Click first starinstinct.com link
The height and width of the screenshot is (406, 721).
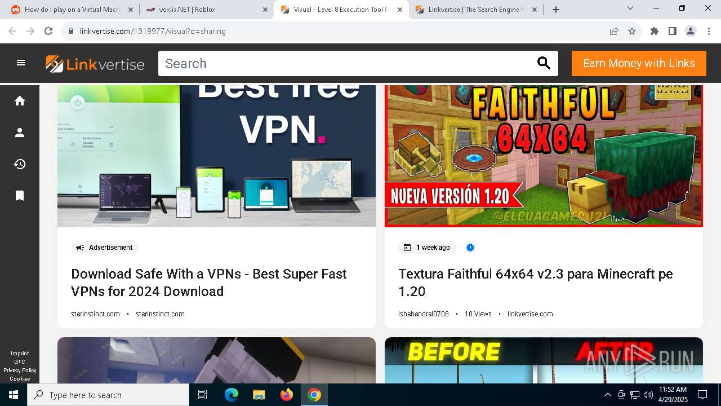pos(95,314)
